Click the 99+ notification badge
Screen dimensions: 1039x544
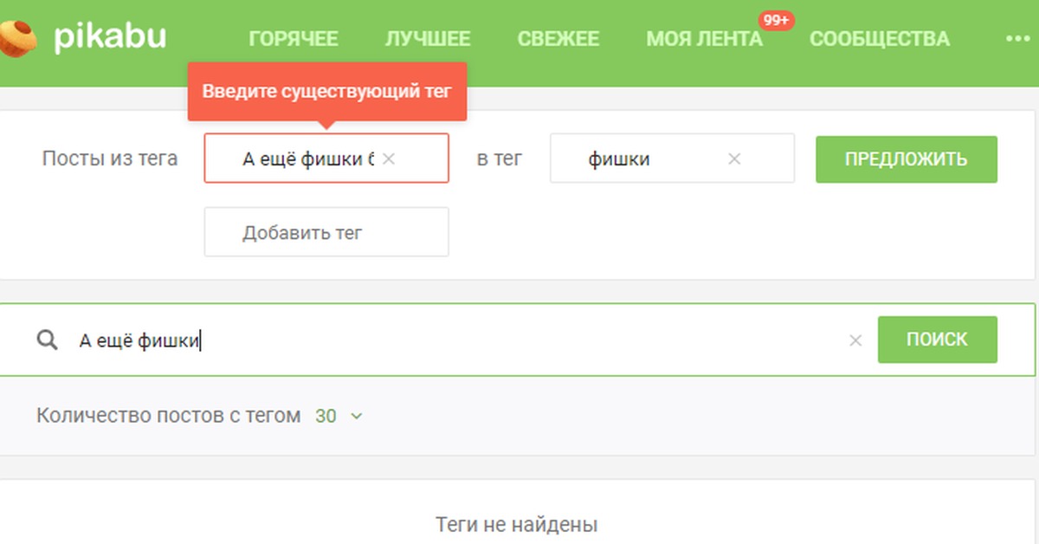click(776, 21)
